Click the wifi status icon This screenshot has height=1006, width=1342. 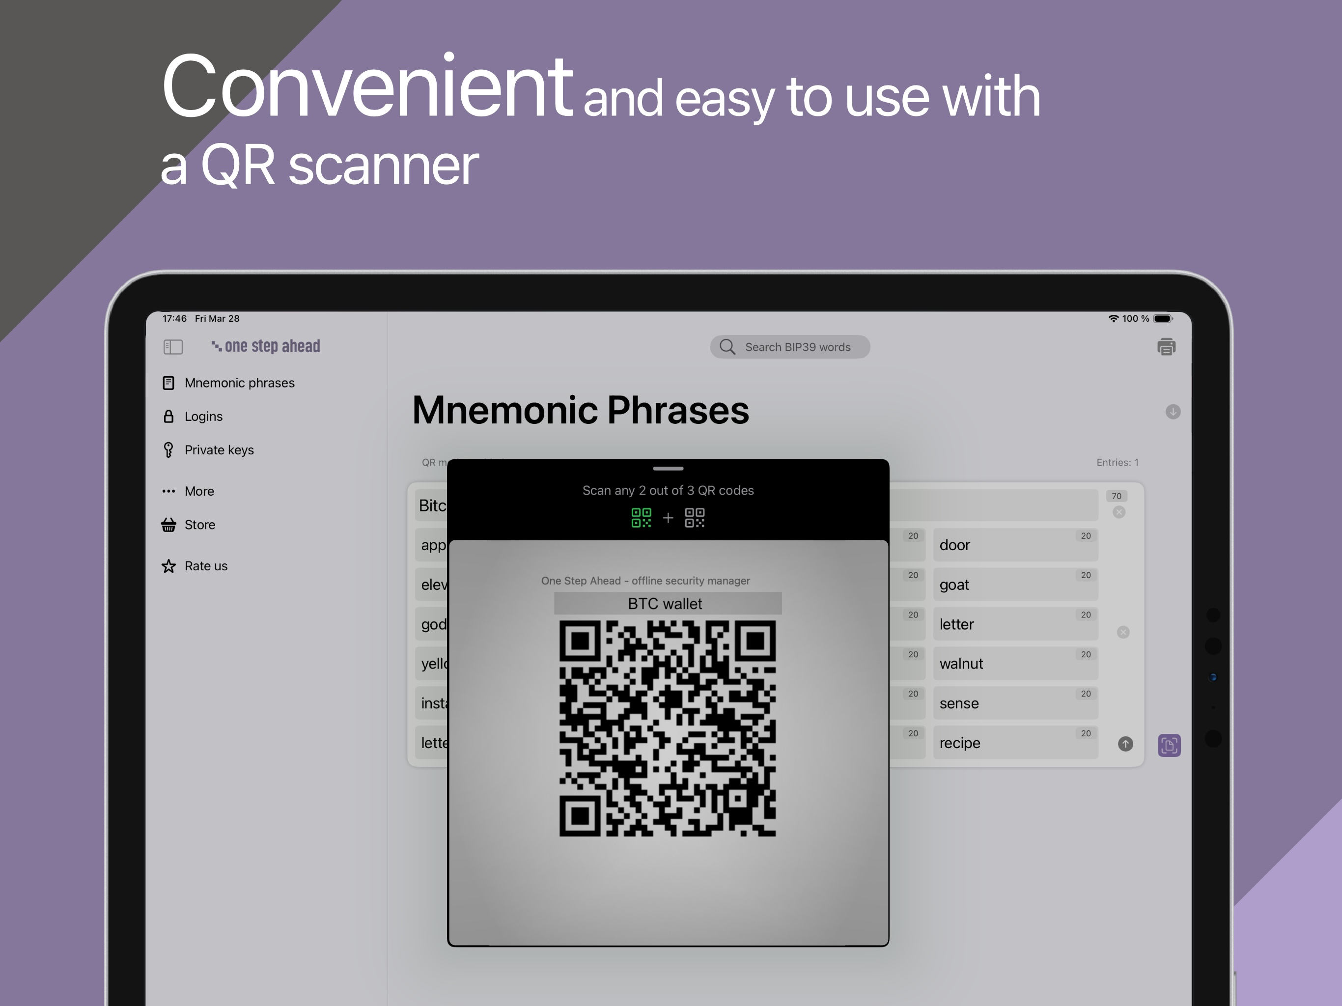(x=1113, y=318)
